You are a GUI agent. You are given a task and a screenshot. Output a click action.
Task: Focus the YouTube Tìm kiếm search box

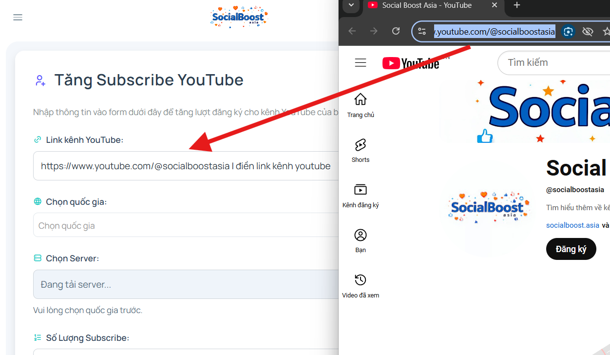(x=553, y=63)
